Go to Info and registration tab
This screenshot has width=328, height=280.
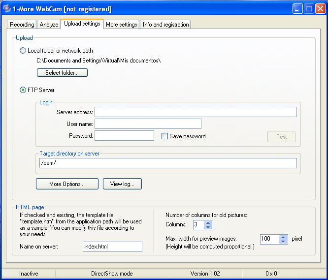click(165, 25)
